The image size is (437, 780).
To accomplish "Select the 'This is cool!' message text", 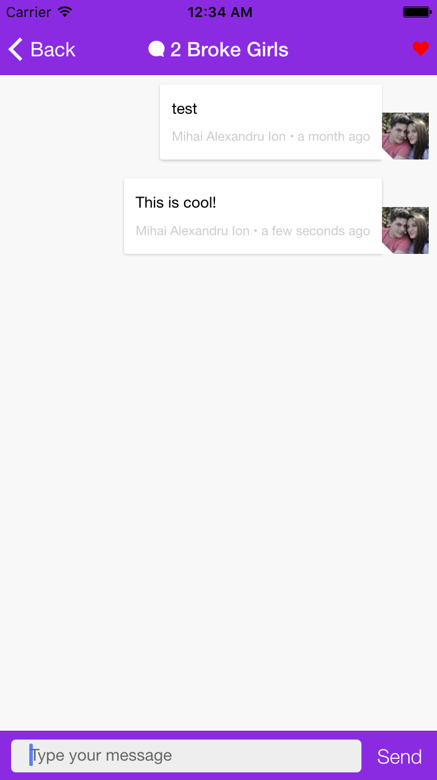I will point(176,203).
